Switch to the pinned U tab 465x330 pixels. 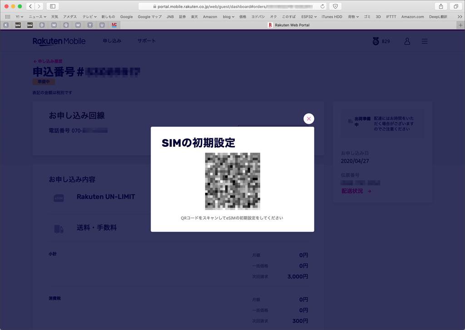tap(102, 25)
